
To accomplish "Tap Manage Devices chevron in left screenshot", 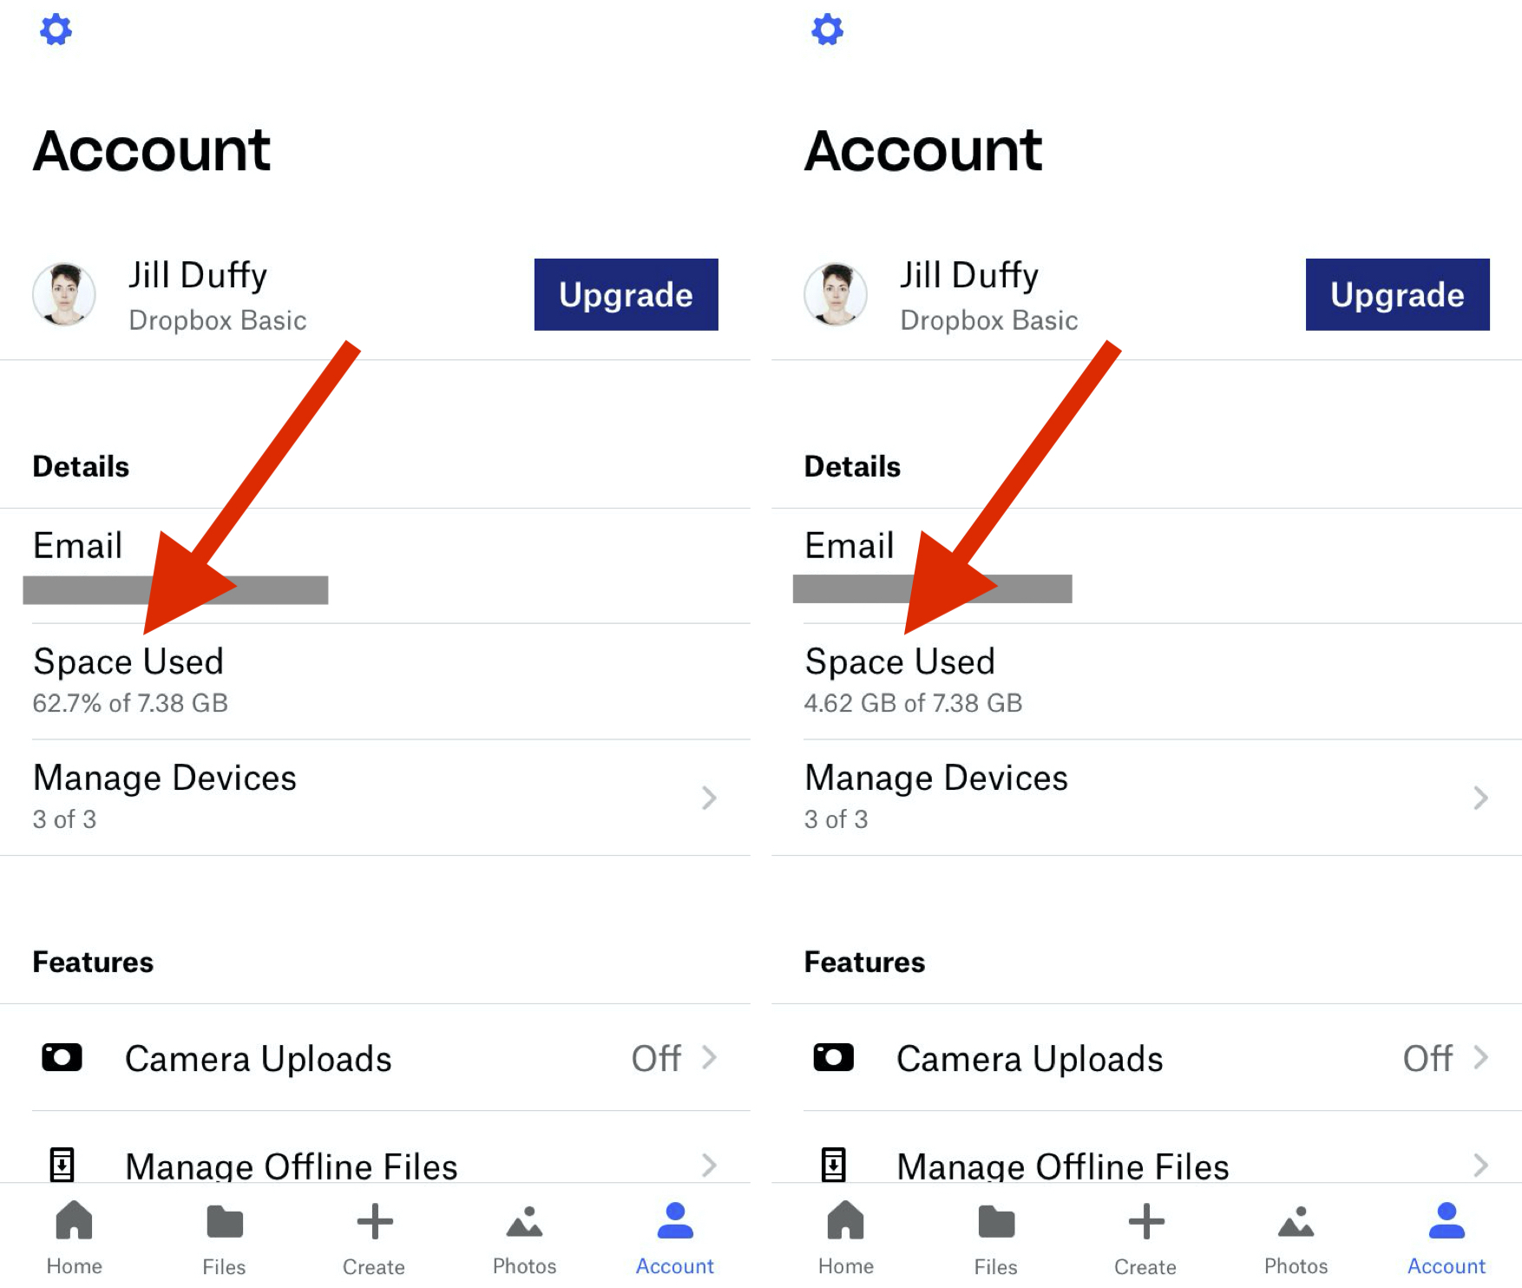I will [x=709, y=798].
